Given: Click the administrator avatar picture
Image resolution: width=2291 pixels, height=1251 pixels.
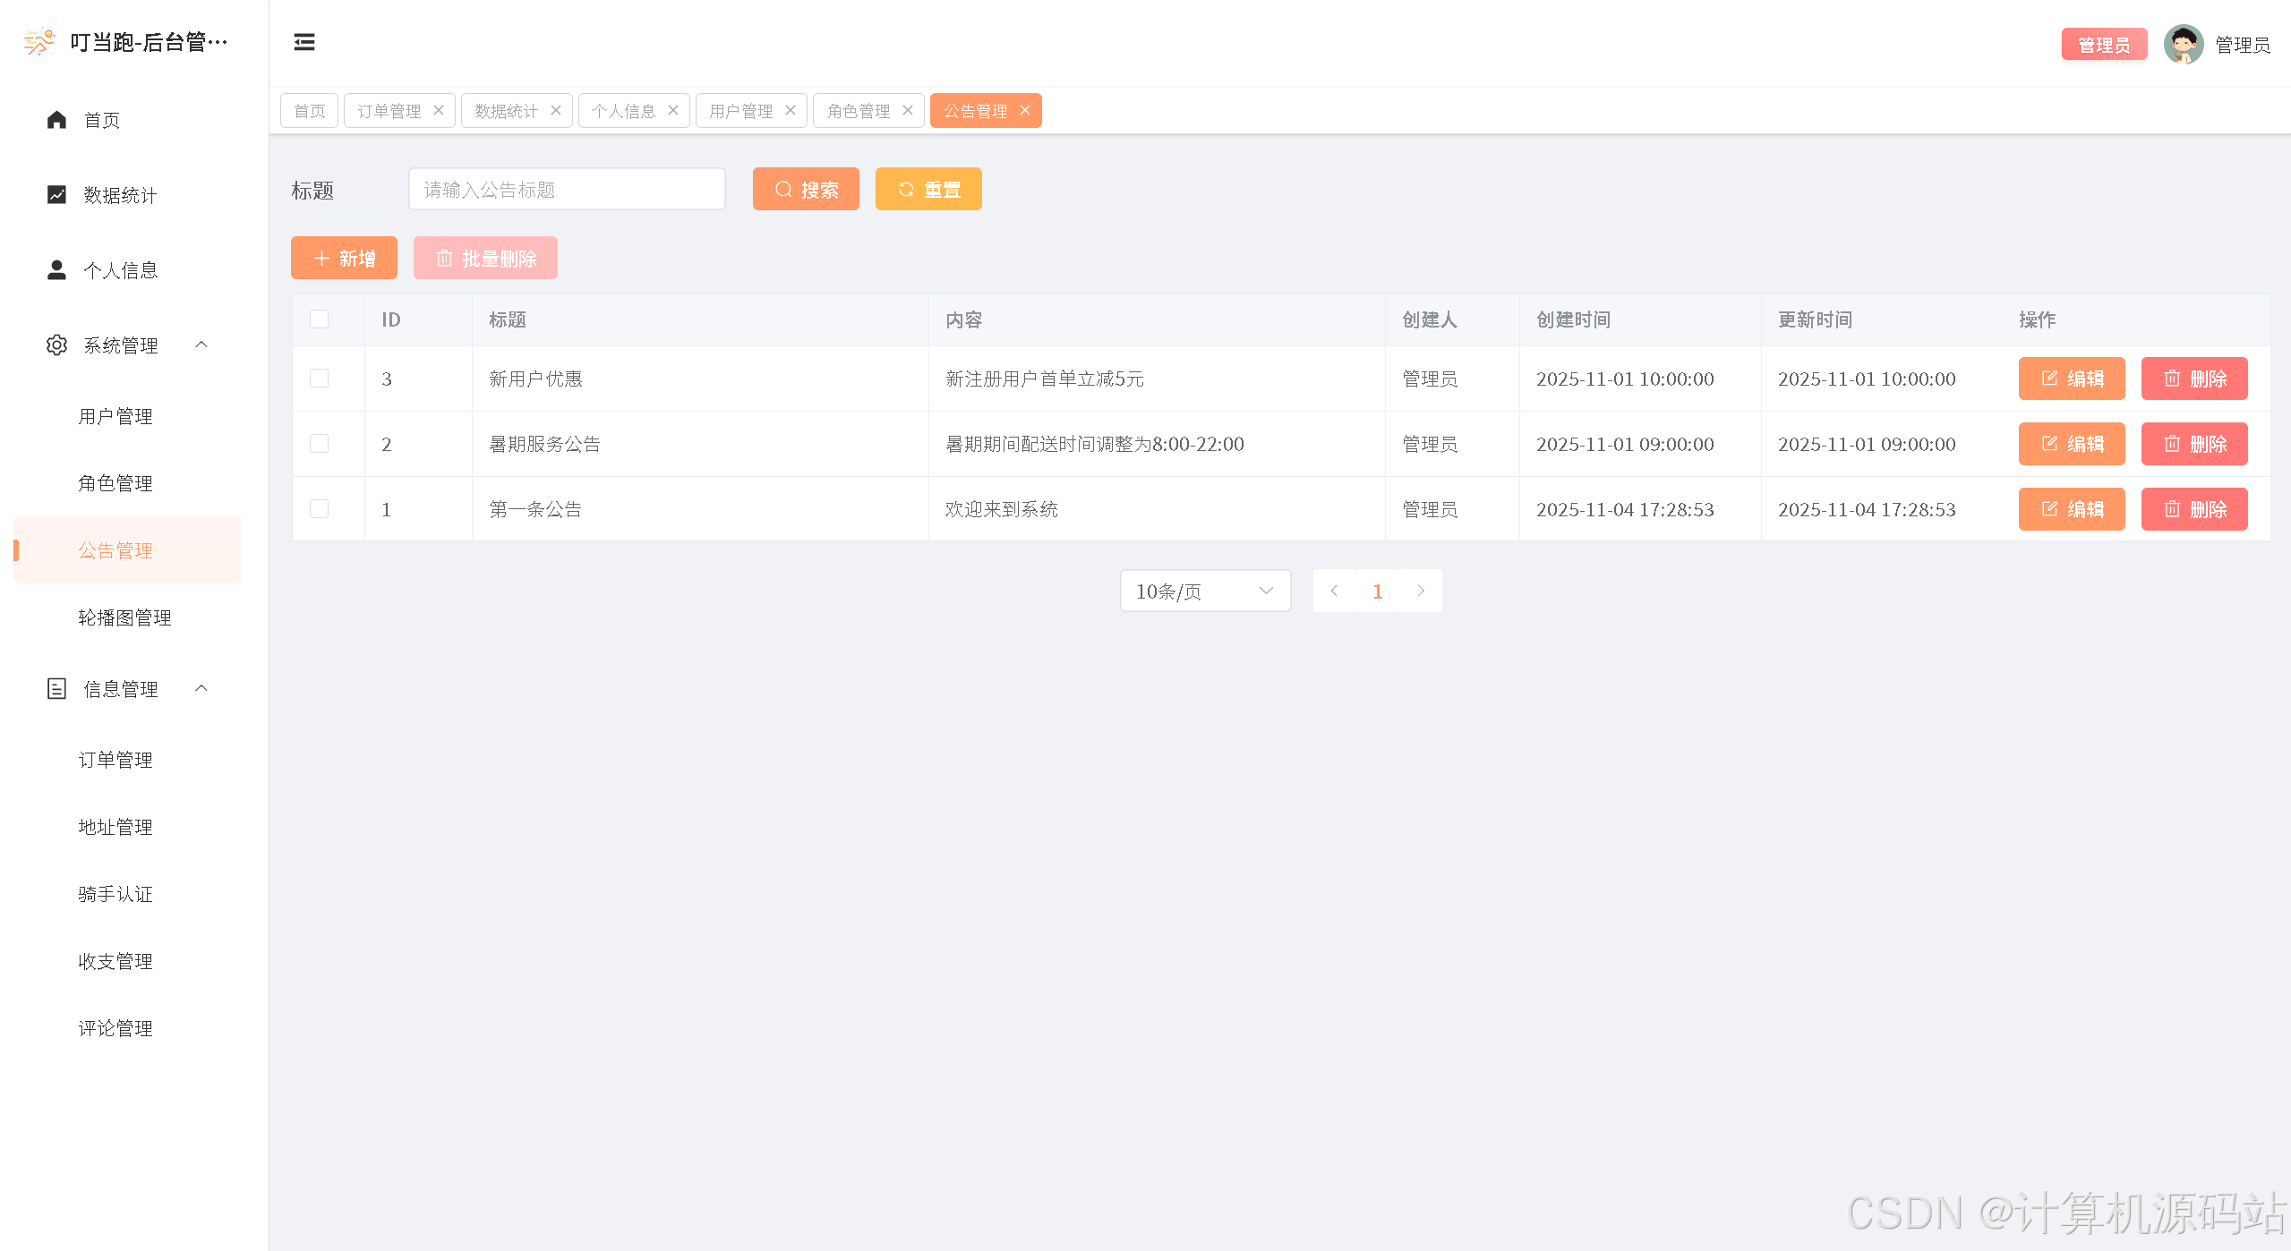Looking at the screenshot, I should (2183, 45).
